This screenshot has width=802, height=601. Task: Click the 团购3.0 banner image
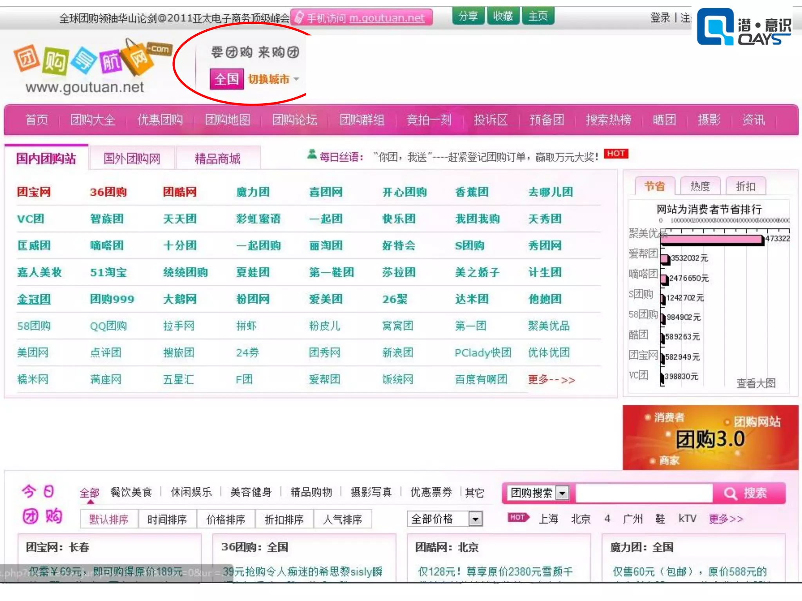pos(710,438)
